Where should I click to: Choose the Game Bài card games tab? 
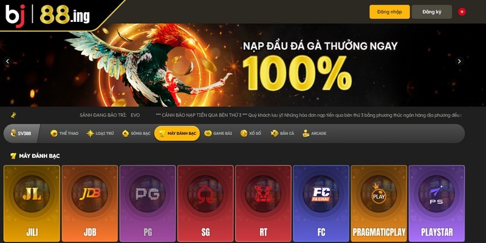218,133
